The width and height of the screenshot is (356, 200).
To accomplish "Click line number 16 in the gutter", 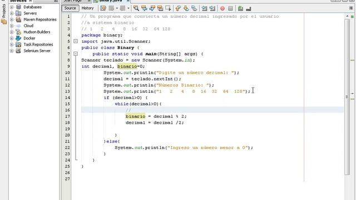I will point(67,110).
